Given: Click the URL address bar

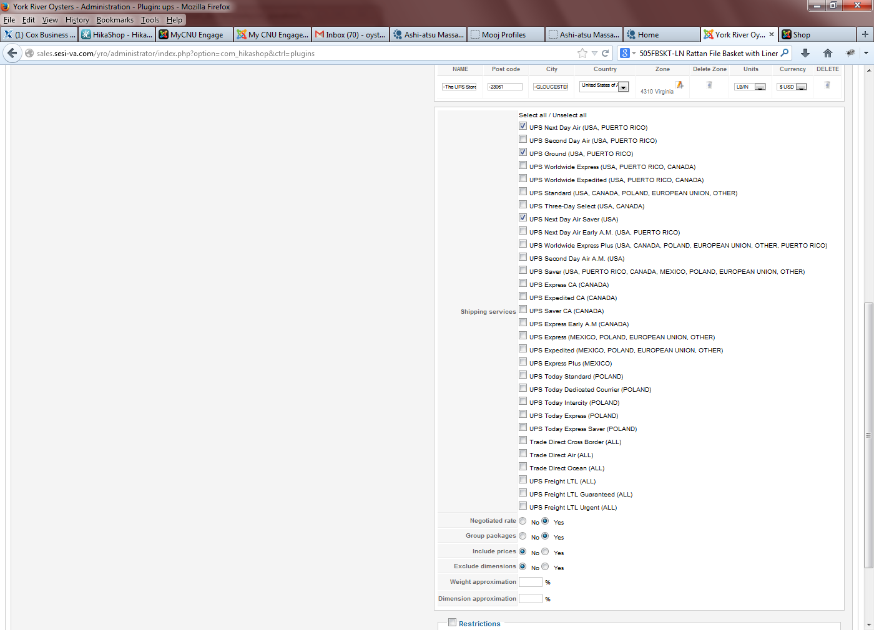Looking at the screenshot, I should click(x=306, y=54).
